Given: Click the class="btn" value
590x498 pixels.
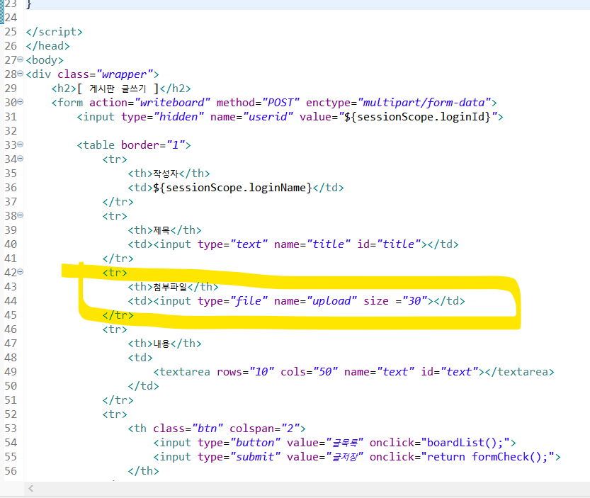Looking at the screenshot, I should (x=208, y=429).
